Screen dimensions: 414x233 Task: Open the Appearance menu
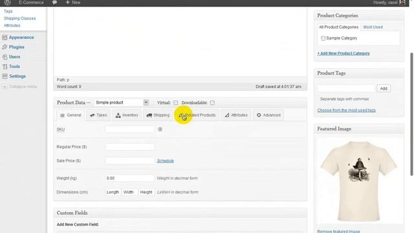(21, 38)
